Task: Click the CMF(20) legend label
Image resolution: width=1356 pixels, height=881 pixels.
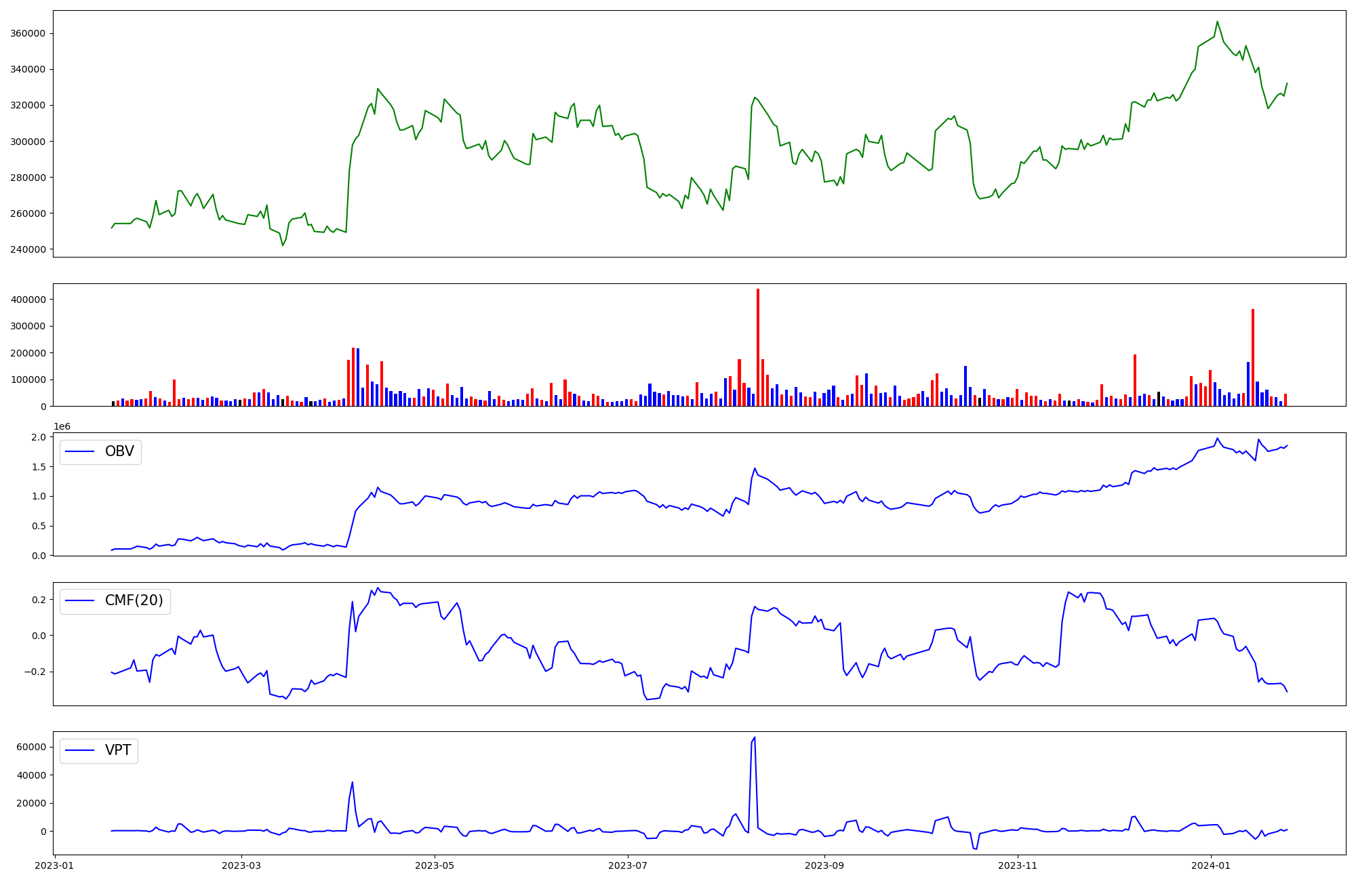Action: [x=134, y=600]
